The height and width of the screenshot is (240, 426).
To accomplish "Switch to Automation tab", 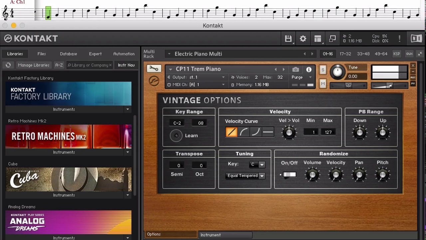I will click(x=124, y=54).
